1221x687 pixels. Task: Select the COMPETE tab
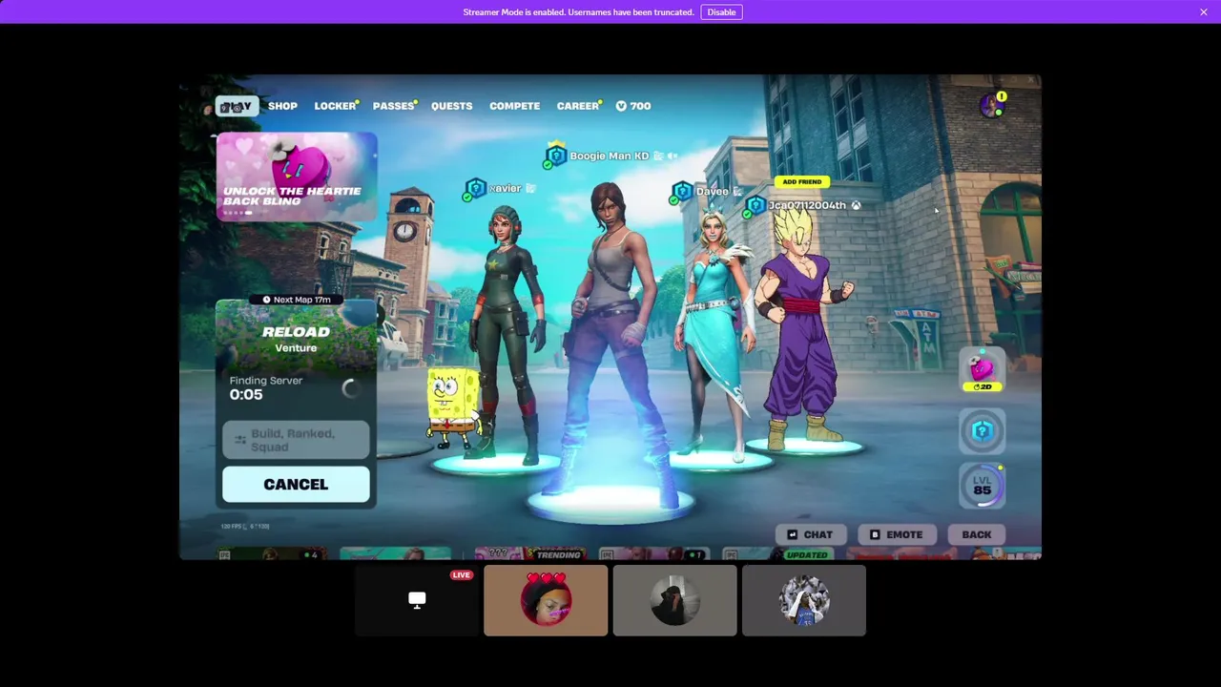514,106
